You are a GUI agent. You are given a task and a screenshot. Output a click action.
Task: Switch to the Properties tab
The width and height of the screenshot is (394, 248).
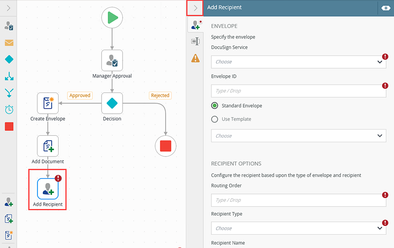[x=196, y=42]
